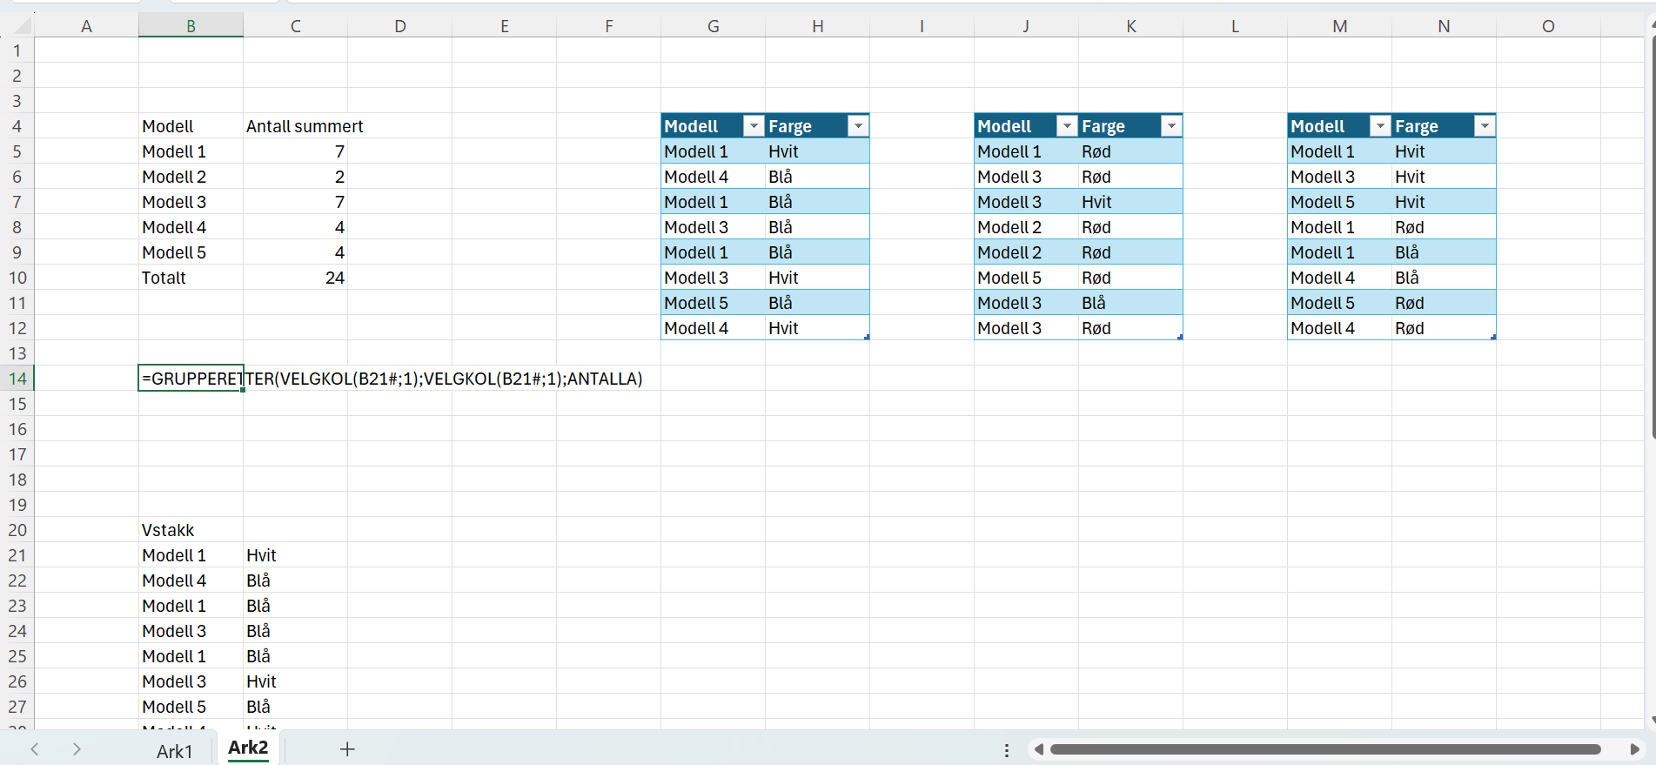Select cell containing GRUPPERETTER formula
Viewport: 1656px width, 765px height.
[191, 379]
